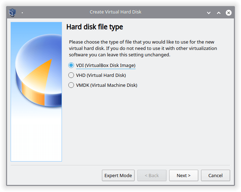
Task: Choose VHD (Virtual Hard Disk) option
Action: [97, 75]
